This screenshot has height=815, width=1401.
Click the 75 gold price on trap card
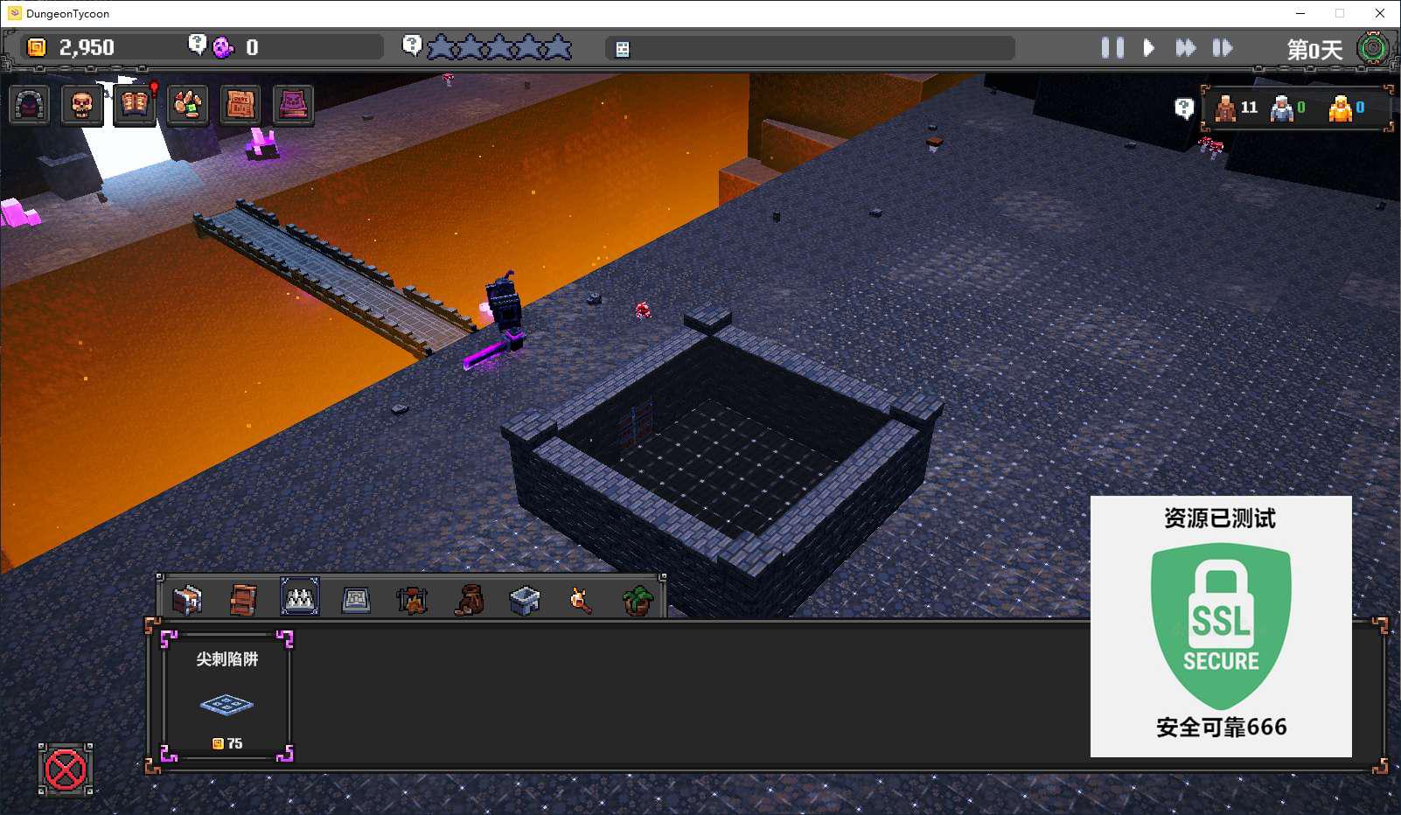point(227,743)
